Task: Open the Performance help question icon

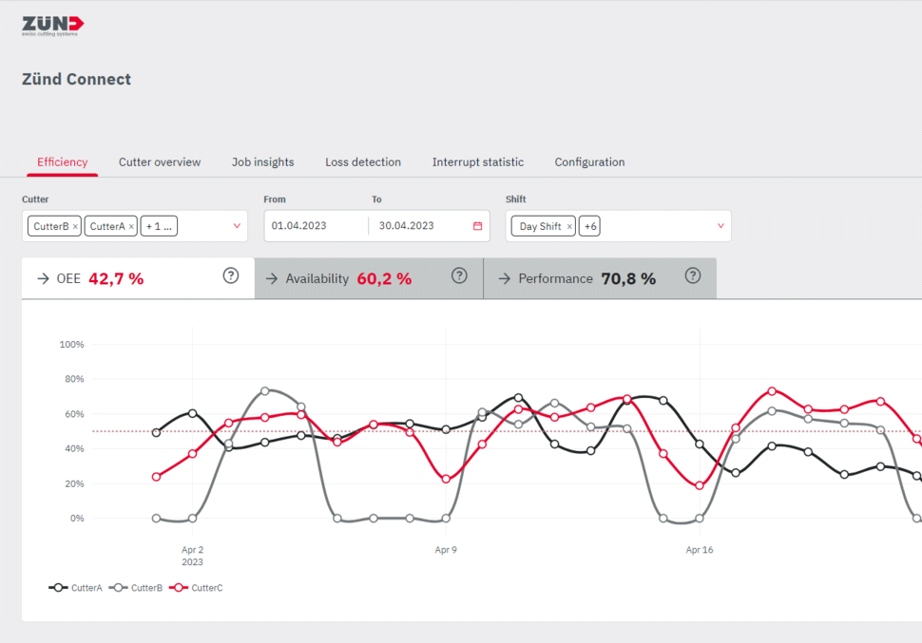Action: (693, 275)
